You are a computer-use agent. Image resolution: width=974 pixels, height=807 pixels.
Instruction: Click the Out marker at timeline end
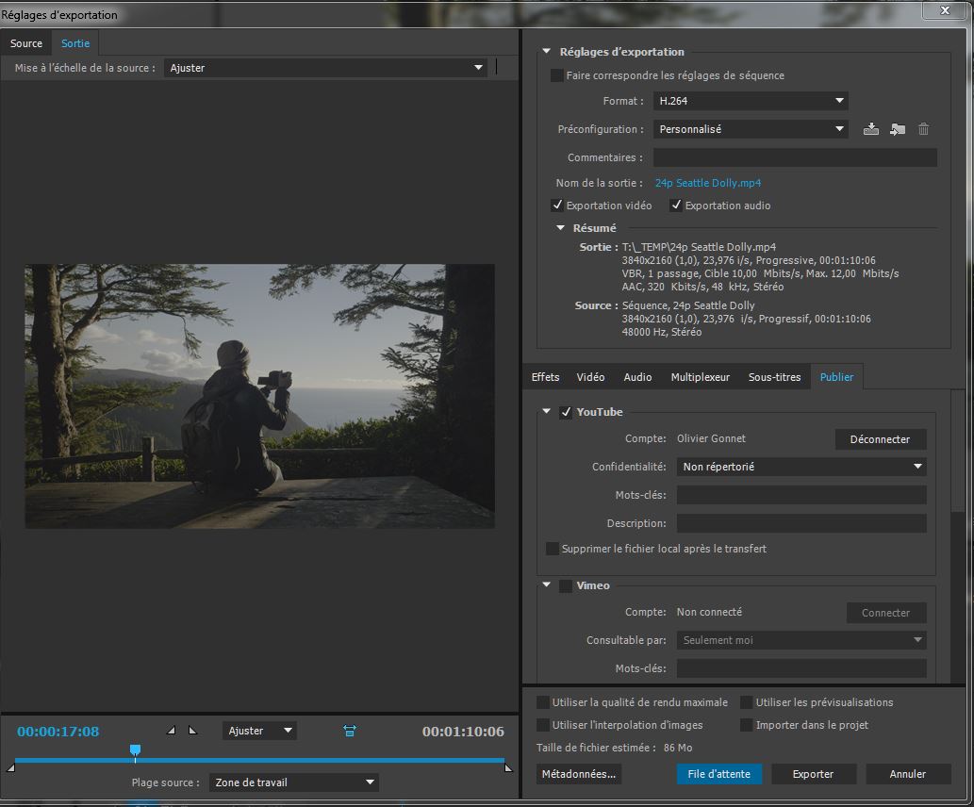[508, 768]
